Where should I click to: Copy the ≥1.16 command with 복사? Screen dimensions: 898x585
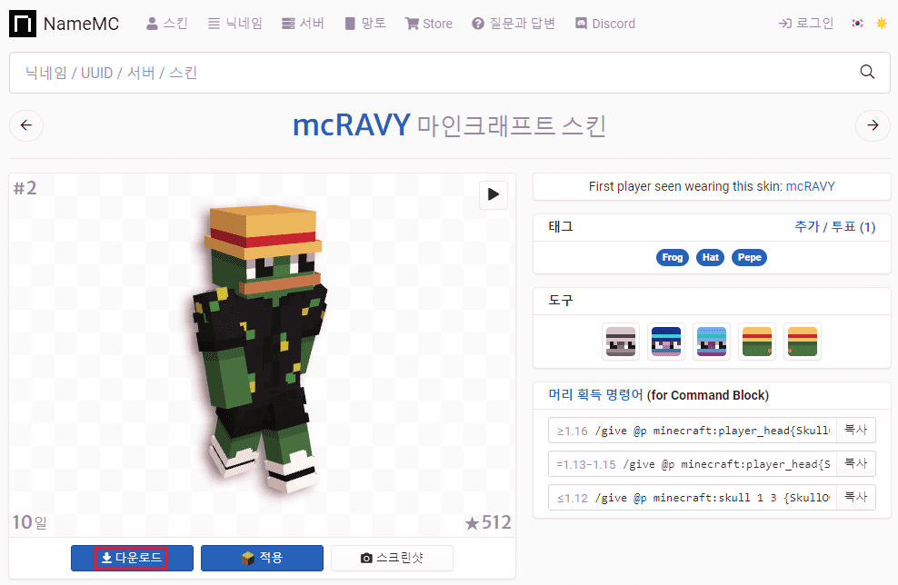(x=856, y=430)
